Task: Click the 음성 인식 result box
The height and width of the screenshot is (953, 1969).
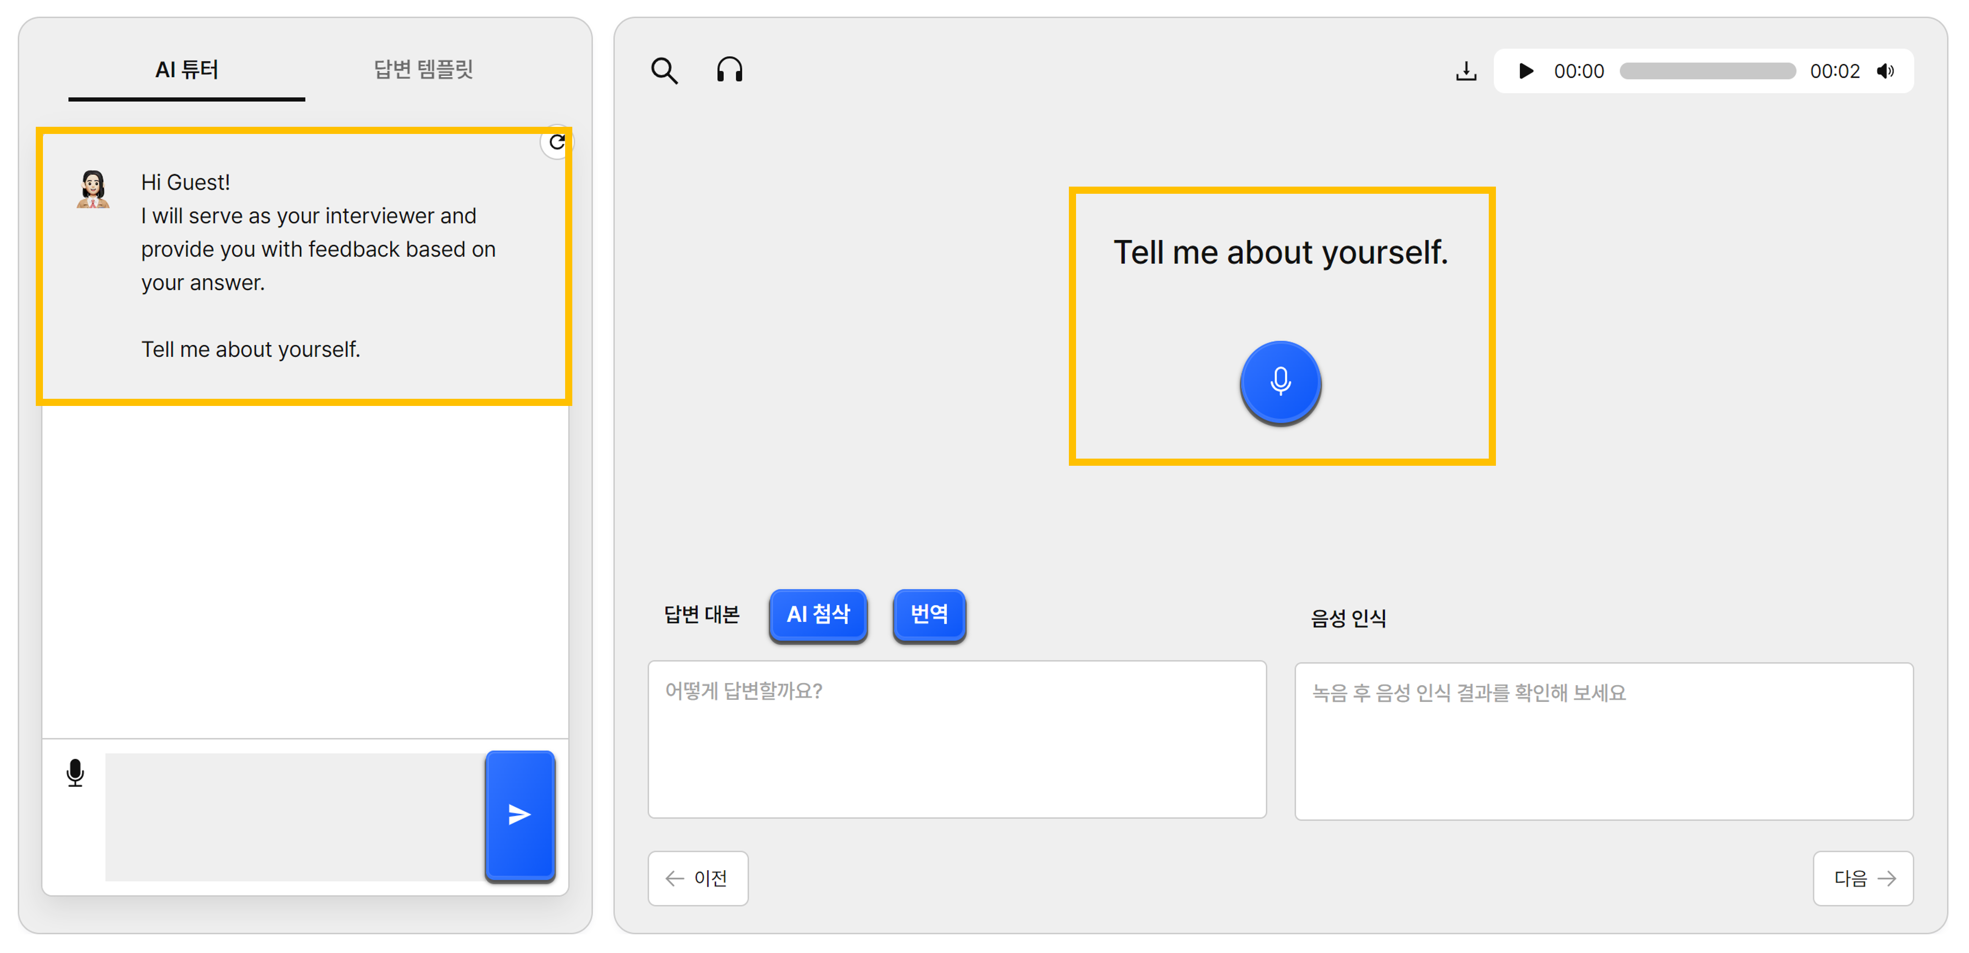Action: [1604, 741]
